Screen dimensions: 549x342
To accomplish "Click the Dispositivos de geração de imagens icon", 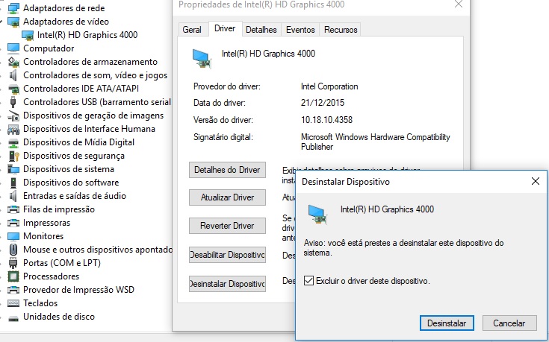I will 13,115.
